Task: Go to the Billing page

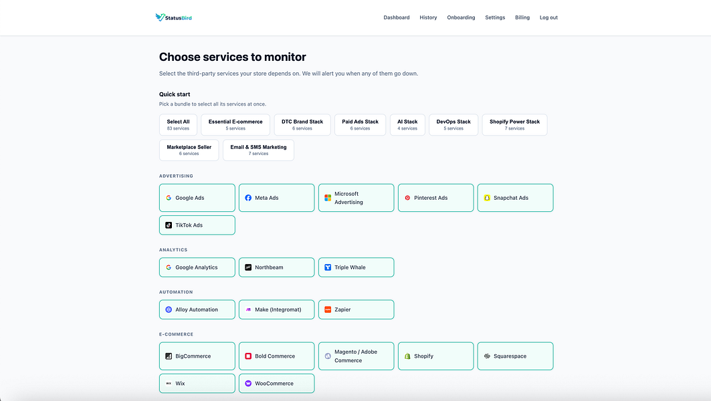Action: [522, 17]
